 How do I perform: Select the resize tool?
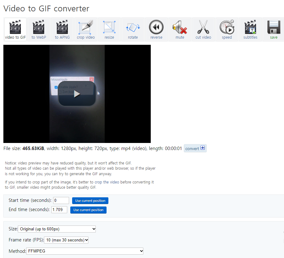(109, 29)
